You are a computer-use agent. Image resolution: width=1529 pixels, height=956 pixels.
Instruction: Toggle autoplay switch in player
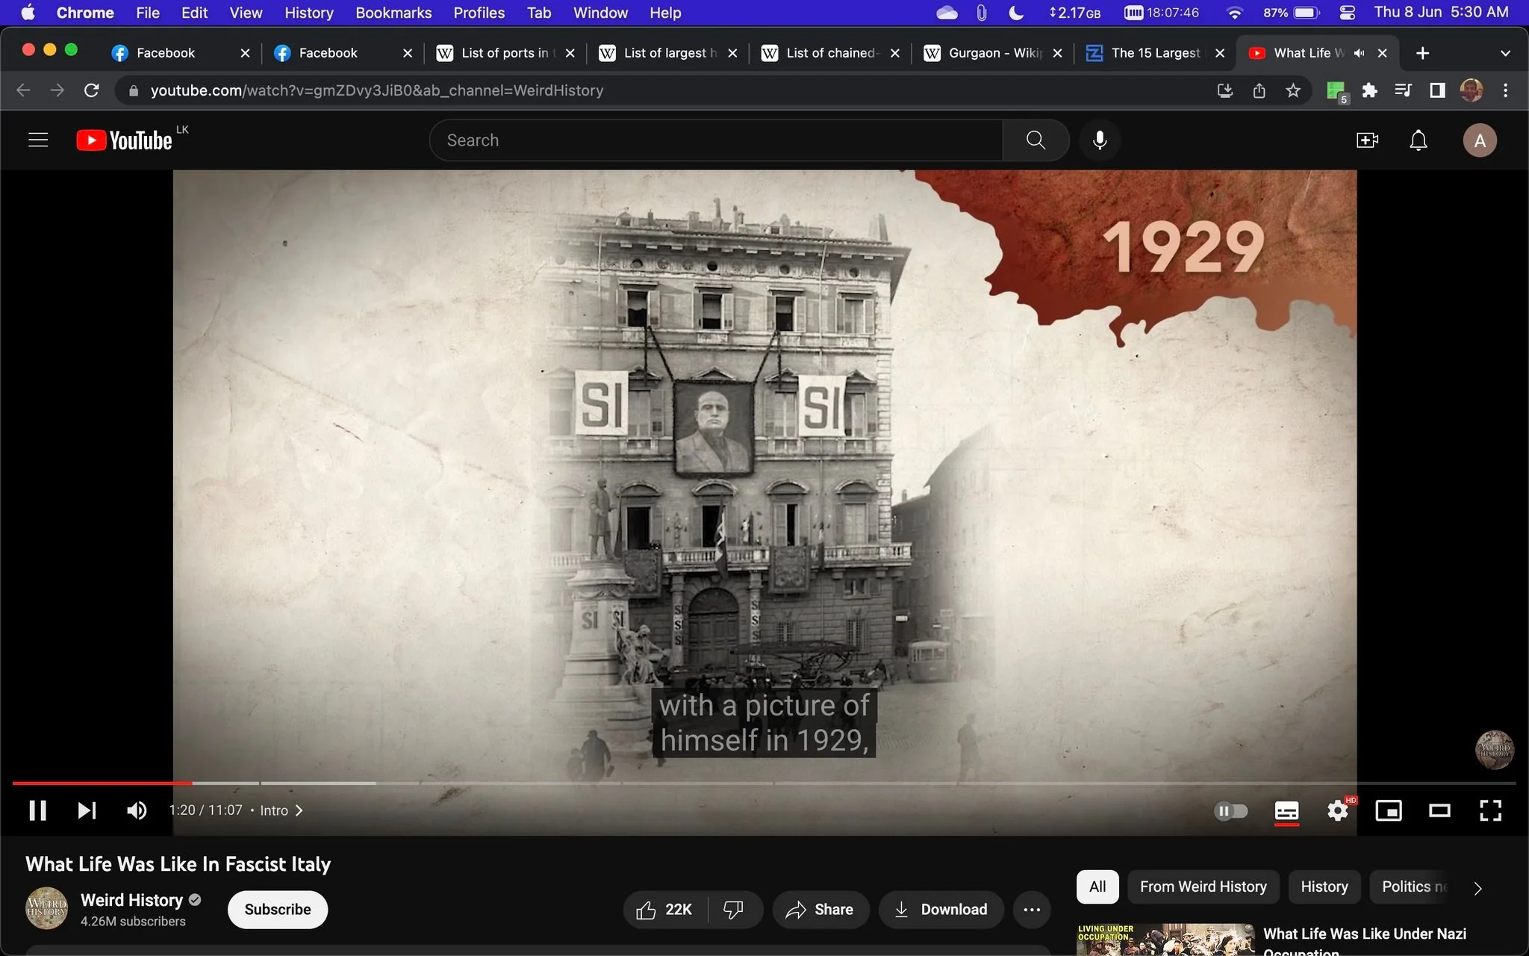click(x=1231, y=810)
